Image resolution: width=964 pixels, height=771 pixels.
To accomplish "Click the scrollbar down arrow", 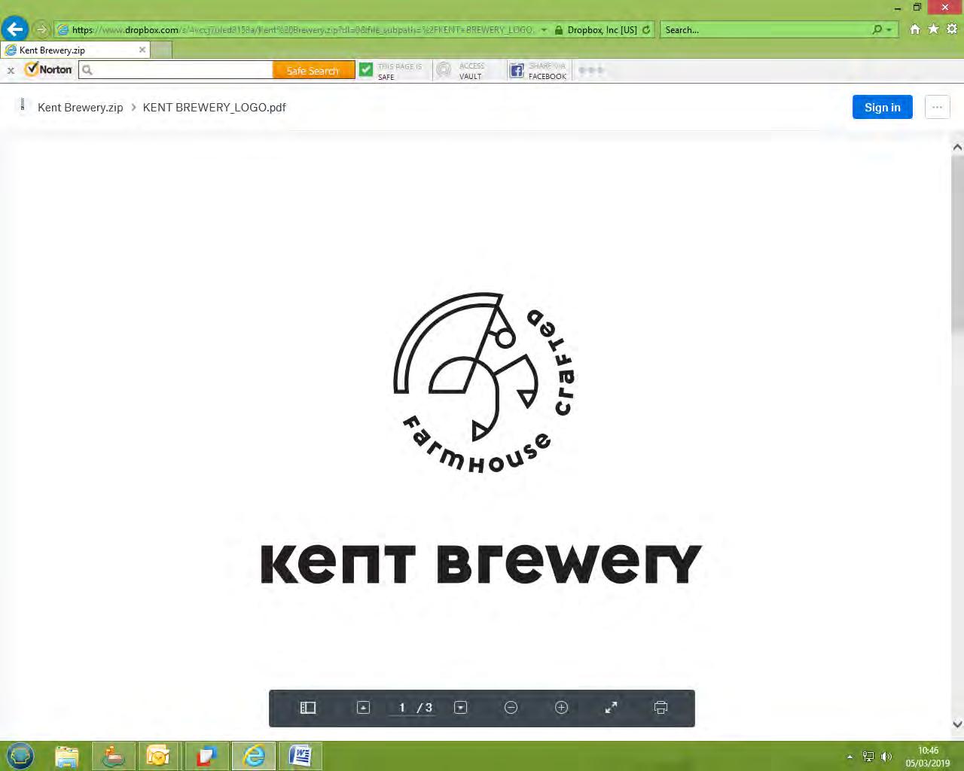I will click(x=957, y=724).
